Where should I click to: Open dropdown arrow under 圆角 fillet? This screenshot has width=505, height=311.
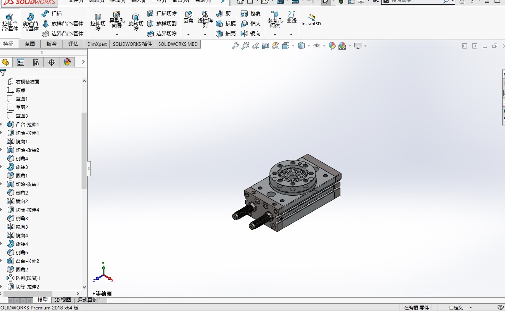(189, 35)
